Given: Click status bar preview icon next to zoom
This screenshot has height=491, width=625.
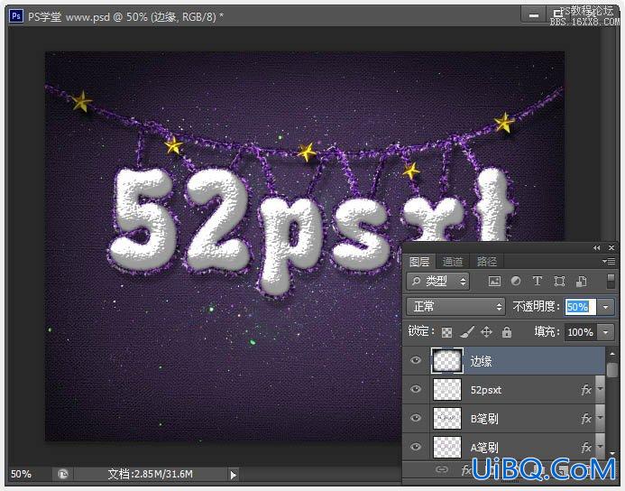Looking at the screenshot, I should (63, 474).
